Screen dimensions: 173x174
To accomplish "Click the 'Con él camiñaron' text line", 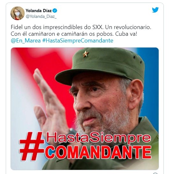I will (74, 34).
